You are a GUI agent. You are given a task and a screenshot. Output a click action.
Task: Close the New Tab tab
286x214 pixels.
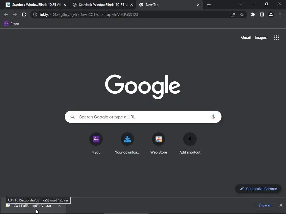tap(198, 5)
